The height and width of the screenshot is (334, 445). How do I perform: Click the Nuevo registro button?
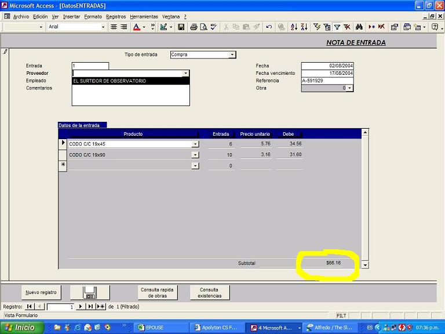pyautogui.click(x=41, y=292)
